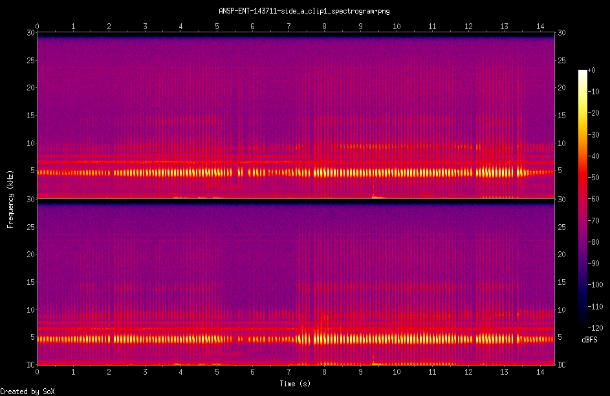Image resolution: width=610 pixels, height=396 pixels.
Task: Click upper channel's left-axis '25' frequency label
Action: [x=31, y=60]
